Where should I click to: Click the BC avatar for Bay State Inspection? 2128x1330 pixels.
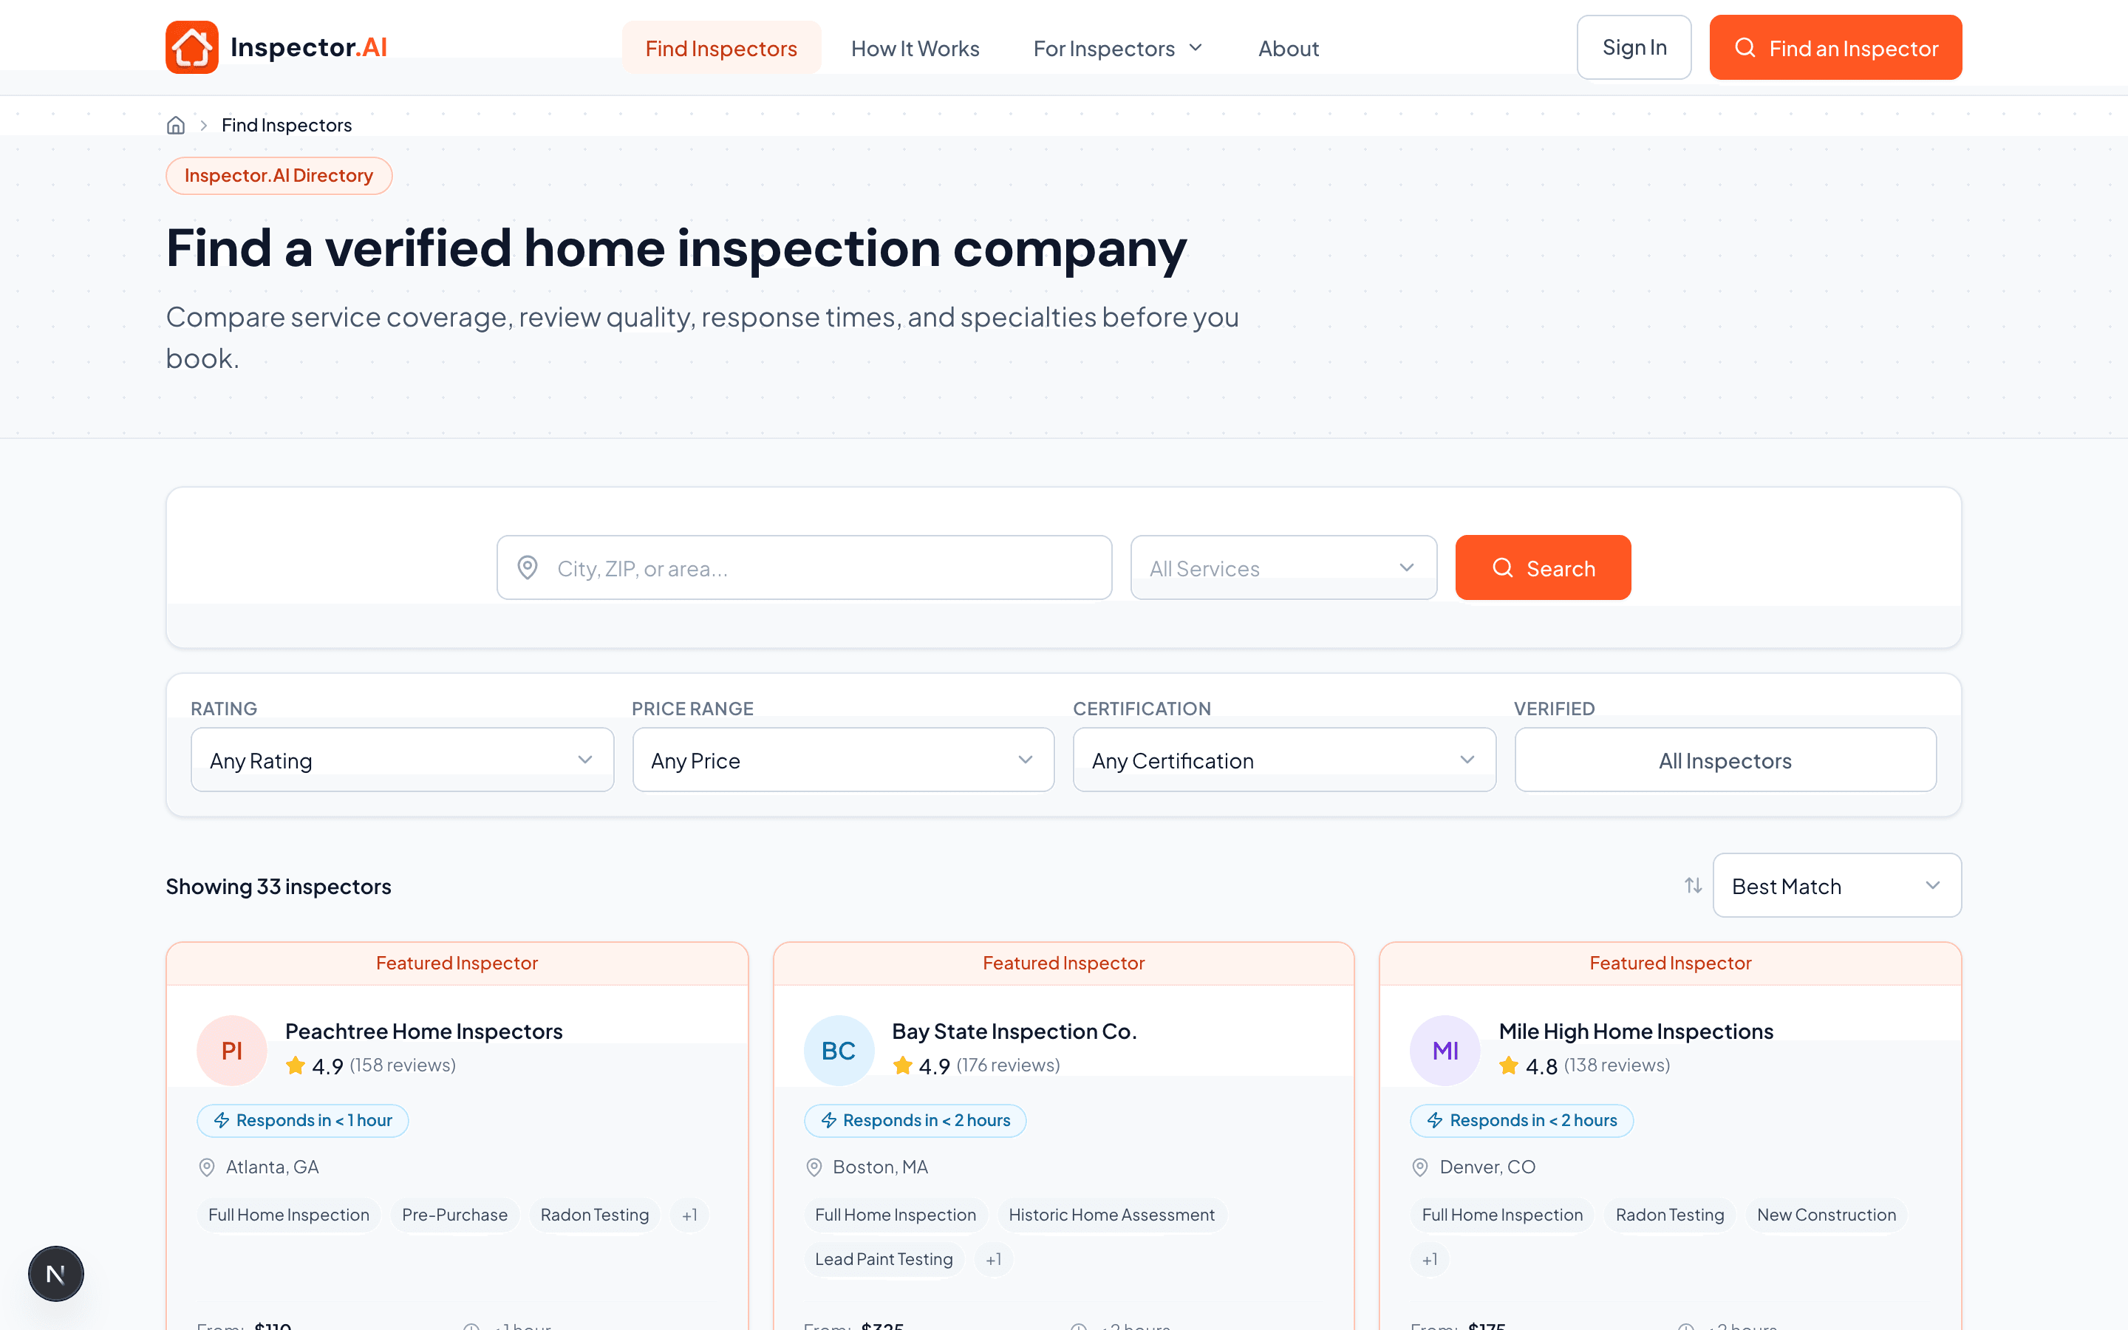839,1050
